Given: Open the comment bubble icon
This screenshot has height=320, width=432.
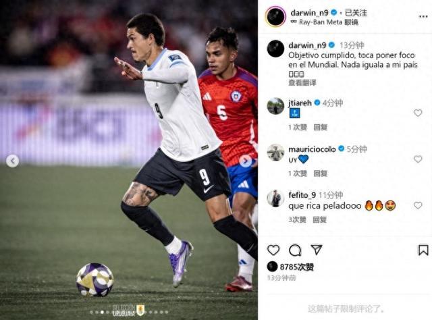Looking at the screenshot, I should point(295,250).
